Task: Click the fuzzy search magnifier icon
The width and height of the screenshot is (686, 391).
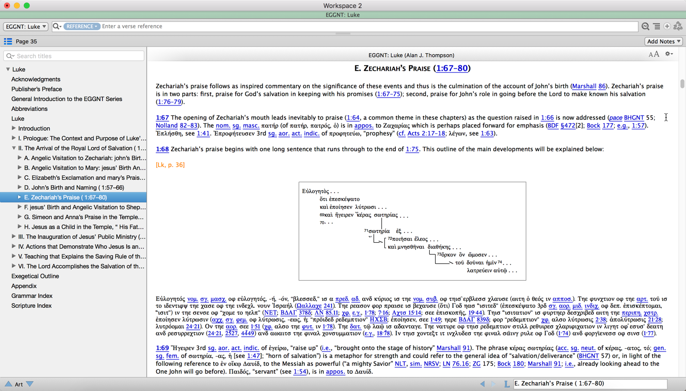Action: [x=645, y=27]
